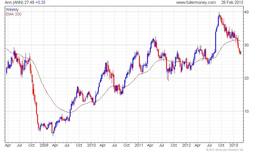Select the EMA 200 legend label

coord(14,14)
